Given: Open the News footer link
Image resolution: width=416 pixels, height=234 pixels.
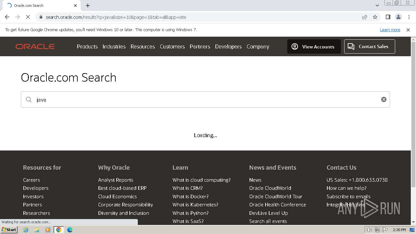Looking at the screenshot, I should pos(255,180).
